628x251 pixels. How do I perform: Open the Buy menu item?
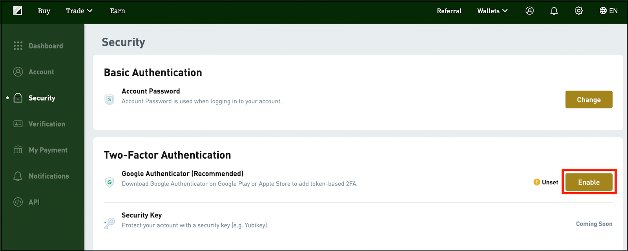44,11
